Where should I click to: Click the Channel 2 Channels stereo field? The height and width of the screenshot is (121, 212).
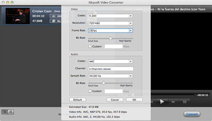(111, 69)
